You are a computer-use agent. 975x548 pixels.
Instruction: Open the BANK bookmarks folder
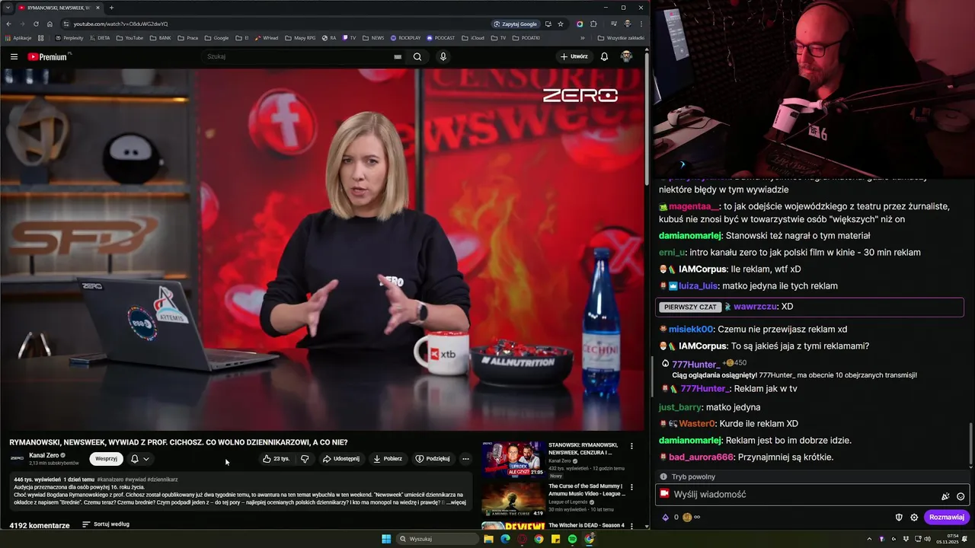tap(160, 37)
